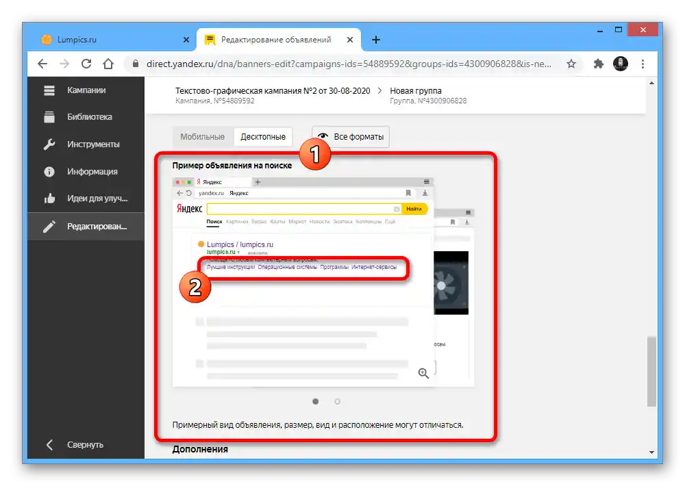Click the Инструменты wrench icon
Viewport: 685px width, 486px height.
point(49,144)
